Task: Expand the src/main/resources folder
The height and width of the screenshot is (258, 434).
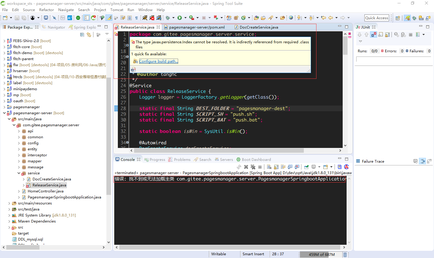Action: 9,203
